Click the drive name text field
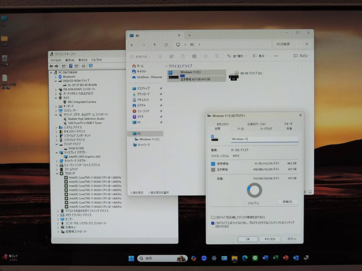This screenshot has width=362, height=271. 265,139
